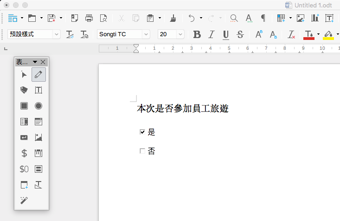The height and width of the screenshot is (221, 340).
Task: Select the Currency Field dollar sign tool
Action: click(24, 153)
